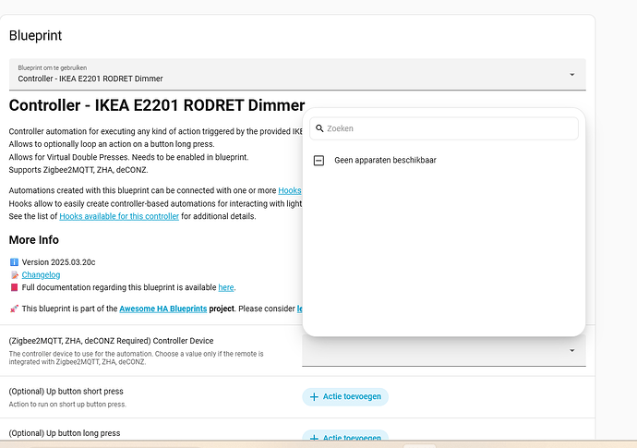Screen dimensions: 637x448
Task: Open the Awesome HA Blueprints link
Action: (x=162, y=309)
